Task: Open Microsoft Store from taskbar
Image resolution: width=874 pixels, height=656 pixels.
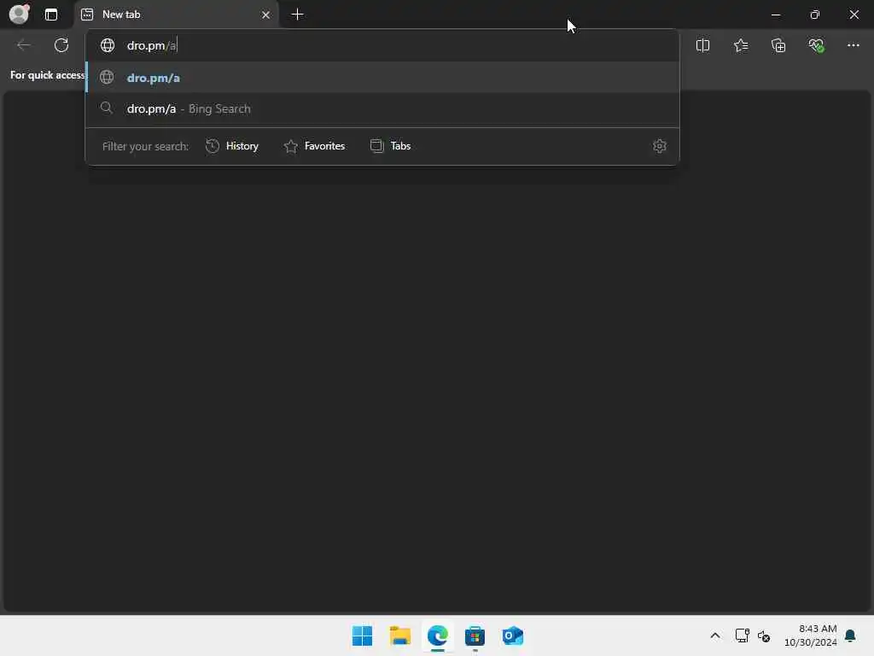Action: click(475, 635)
